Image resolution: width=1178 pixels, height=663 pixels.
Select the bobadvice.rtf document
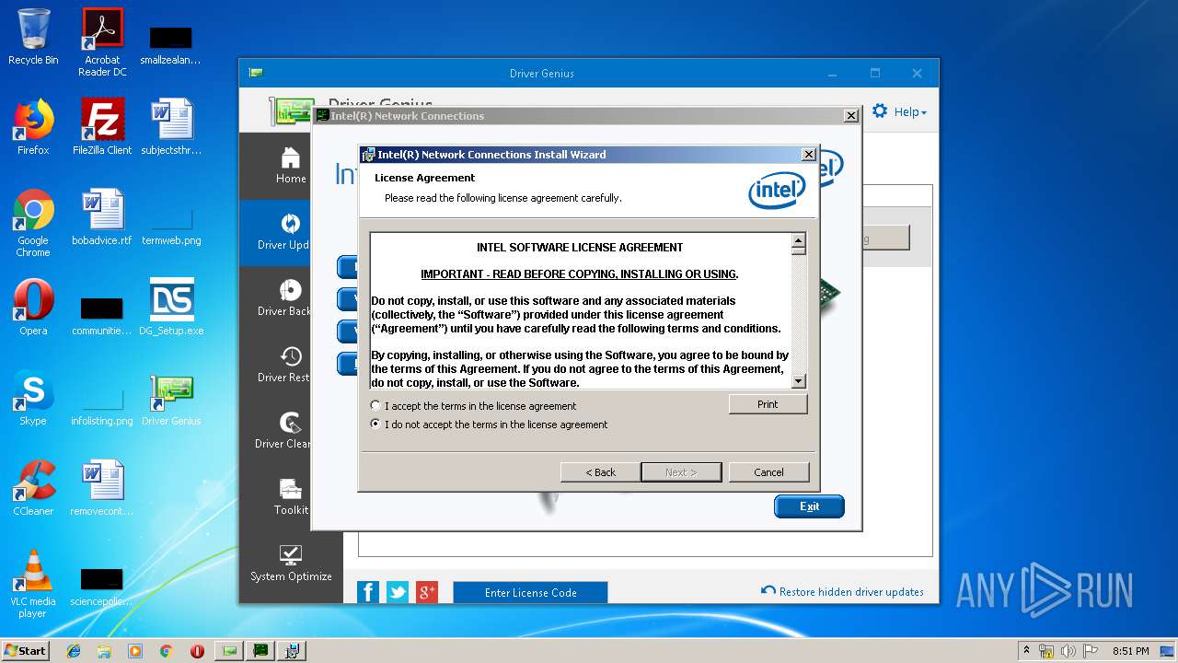point(102,217)
